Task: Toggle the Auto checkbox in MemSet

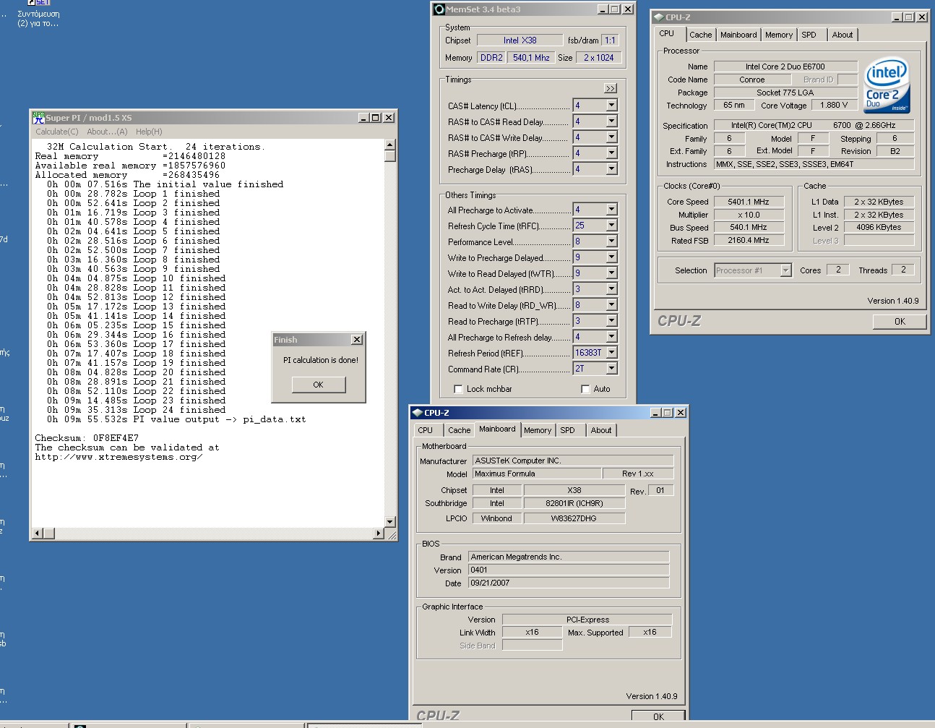Action: click(x=585, y=389)
